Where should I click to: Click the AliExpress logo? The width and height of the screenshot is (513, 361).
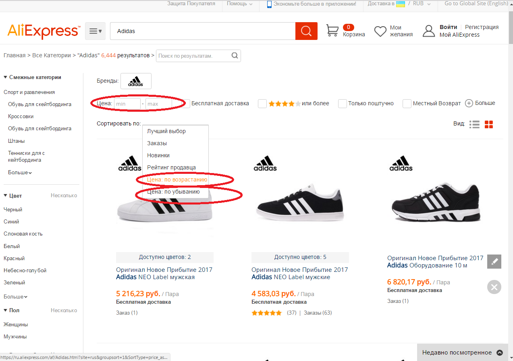[x=44, y=31]
